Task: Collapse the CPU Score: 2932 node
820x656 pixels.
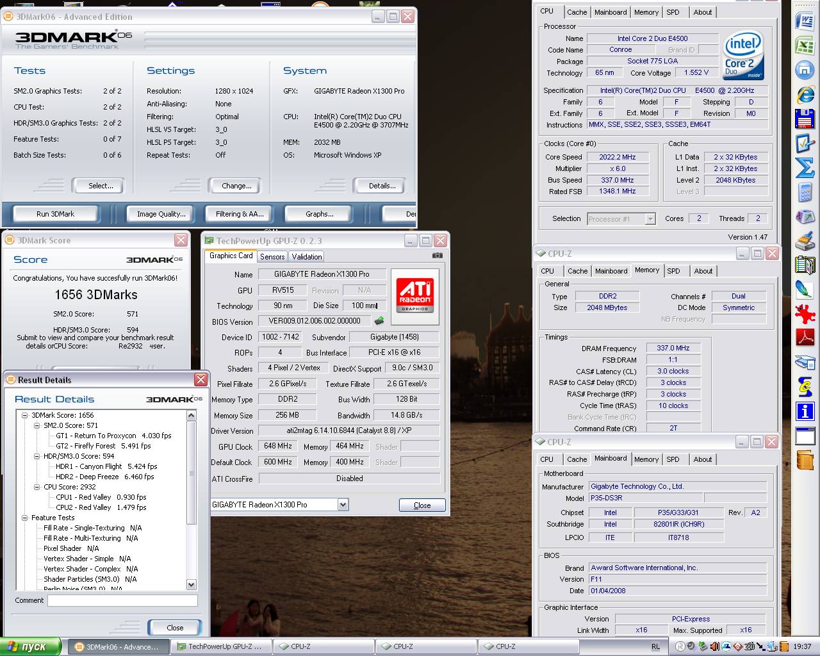Action: tap(37, 487)
